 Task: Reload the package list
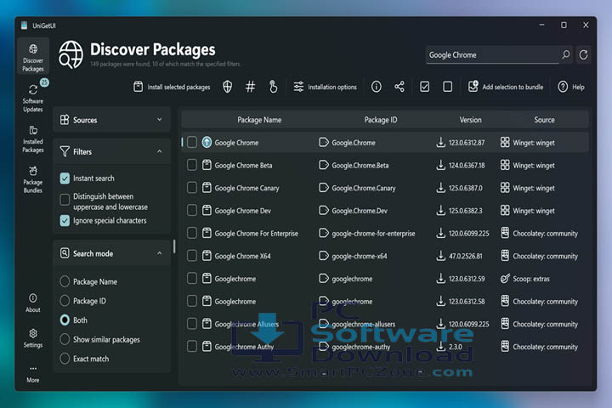pos(583,54)
